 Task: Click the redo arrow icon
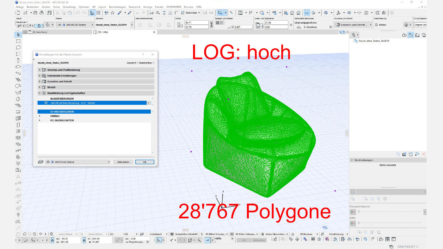[83, 13]
